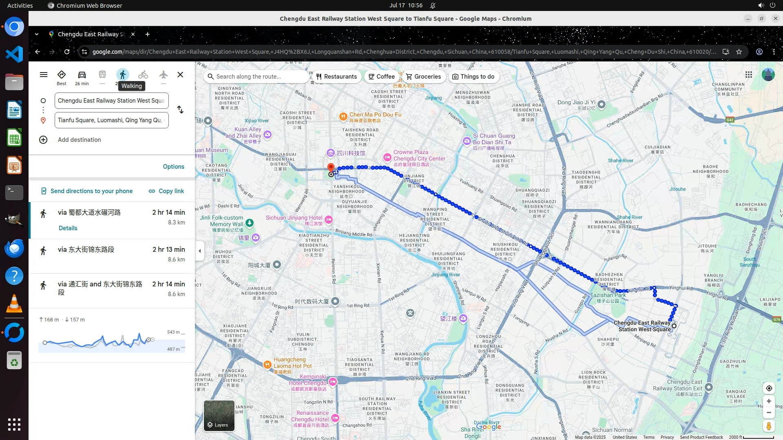Open the main hamburger menu
This screenshot has height=440, width=783.
[x=44, y=75]
